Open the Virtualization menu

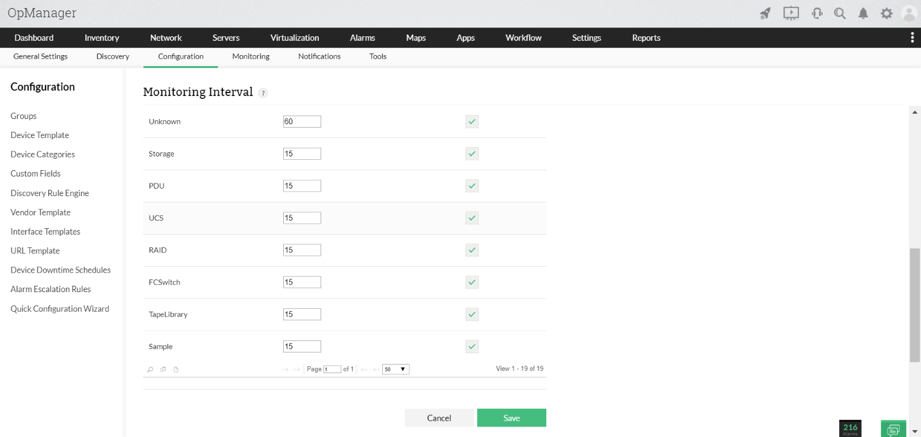[295, 37]
